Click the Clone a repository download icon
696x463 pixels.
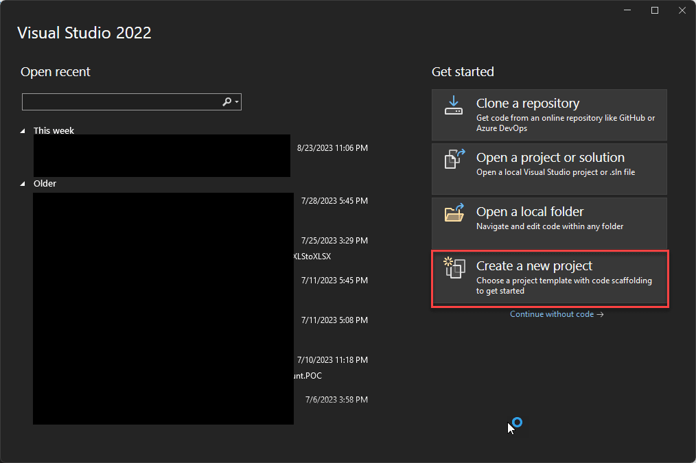click(454, 105)
